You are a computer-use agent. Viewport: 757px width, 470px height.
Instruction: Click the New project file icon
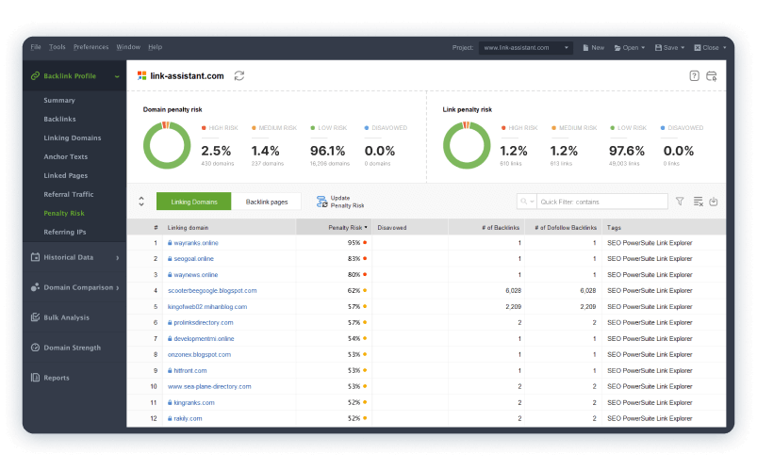pos(585,48)
